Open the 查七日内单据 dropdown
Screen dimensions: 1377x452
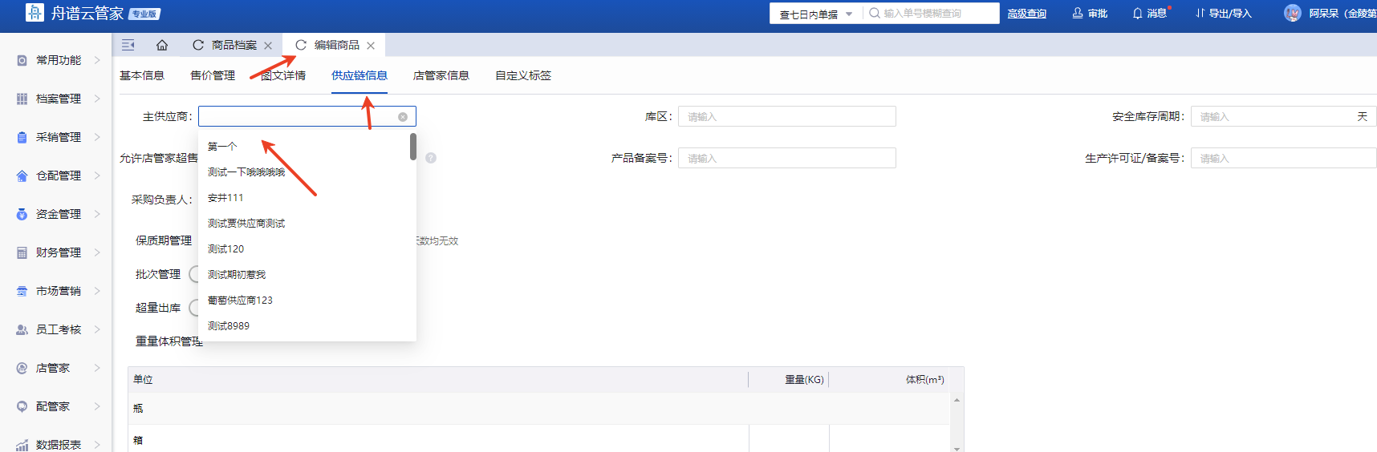tap(815, 14)
